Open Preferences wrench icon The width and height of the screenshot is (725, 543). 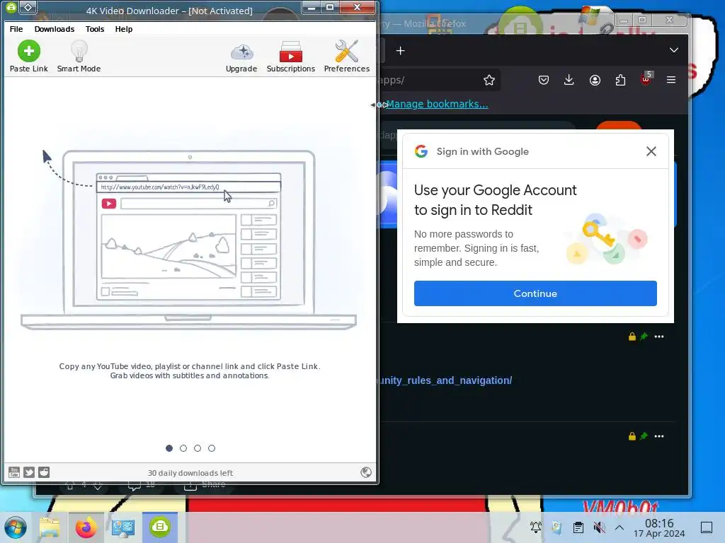click(x=347, y=57)
